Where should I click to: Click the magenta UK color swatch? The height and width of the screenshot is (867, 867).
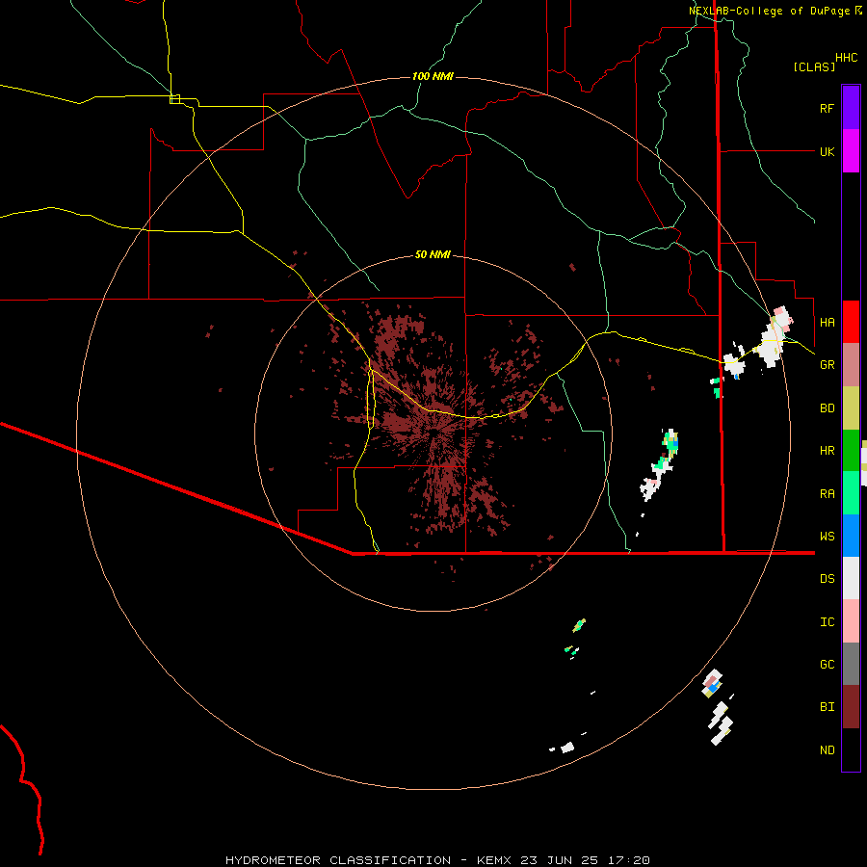point(851,151)
